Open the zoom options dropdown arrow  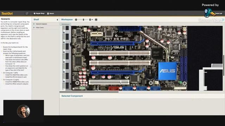pos(92,20)
